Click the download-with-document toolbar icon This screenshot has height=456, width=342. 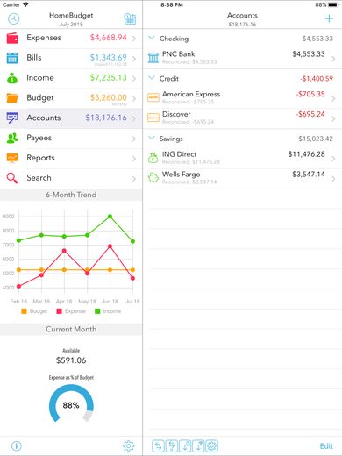point(185,446)
